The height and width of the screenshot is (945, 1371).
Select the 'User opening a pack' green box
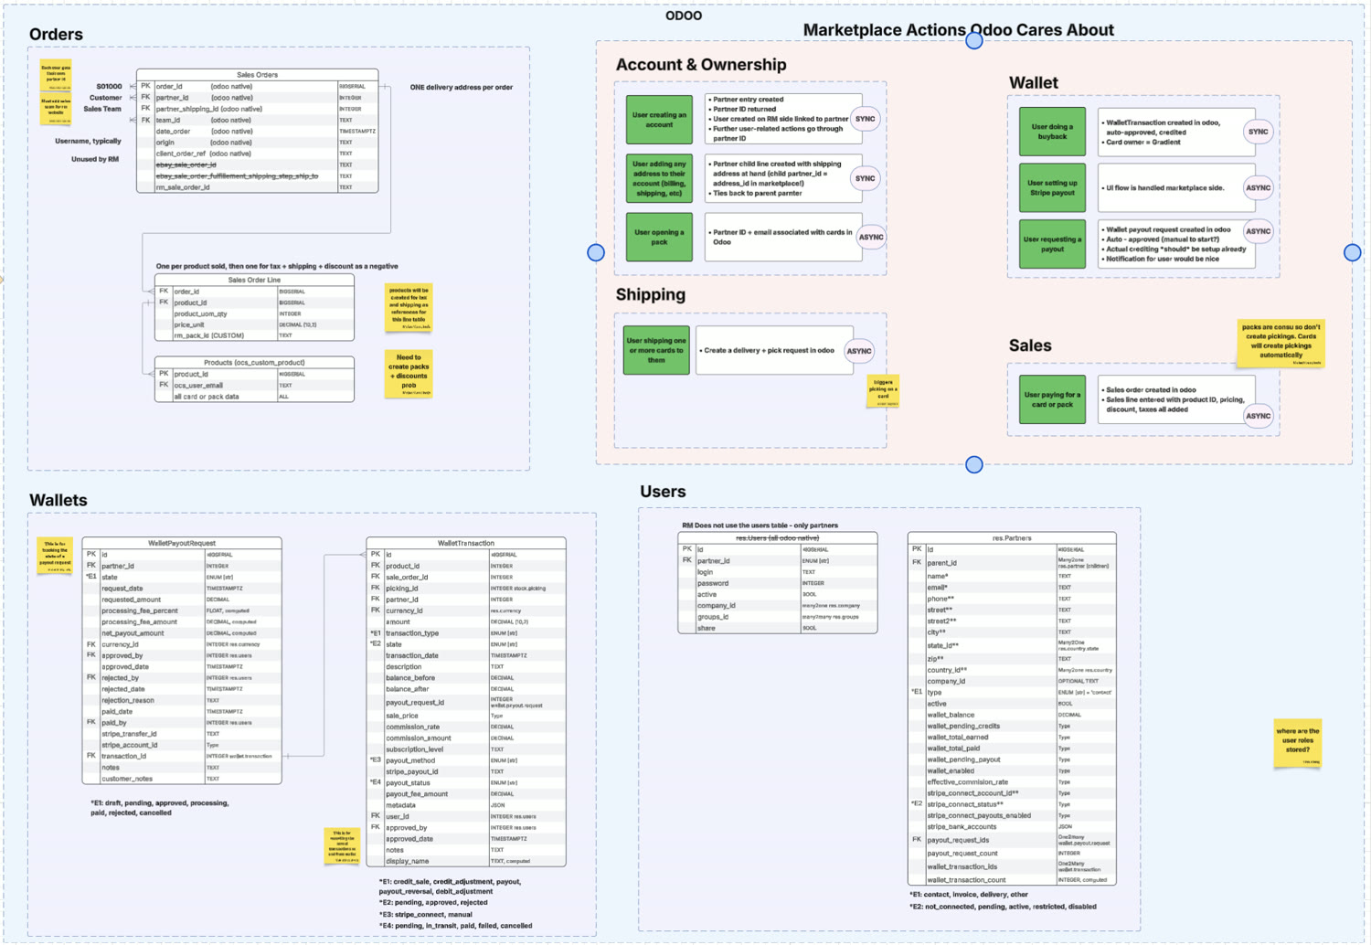(x=659, y=238)
